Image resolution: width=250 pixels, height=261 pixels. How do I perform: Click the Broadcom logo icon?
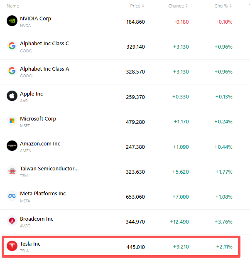tap(12, 221)
